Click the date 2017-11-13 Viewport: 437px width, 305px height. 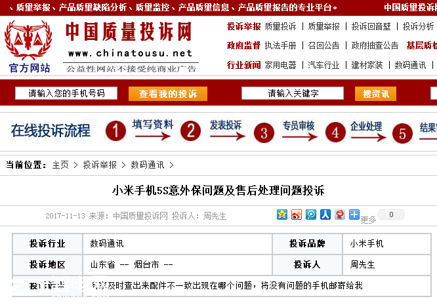coord(65,216)
